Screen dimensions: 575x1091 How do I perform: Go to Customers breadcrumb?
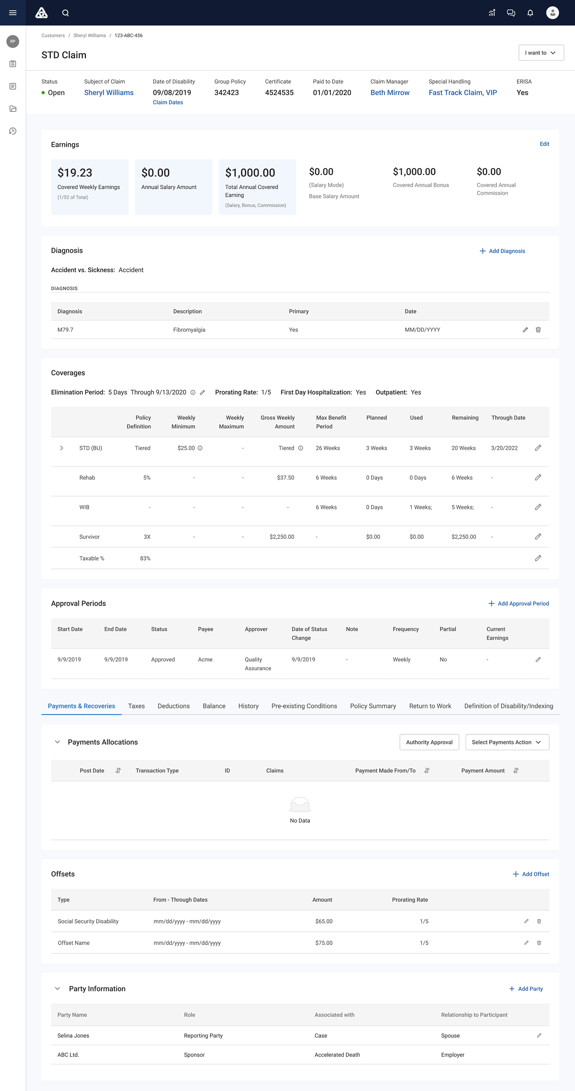coord(53,36)
